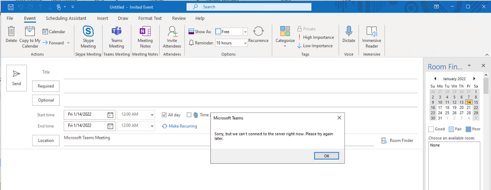Toggle the Time zones checkbox
491x190 pixels.
pos(189,115)
